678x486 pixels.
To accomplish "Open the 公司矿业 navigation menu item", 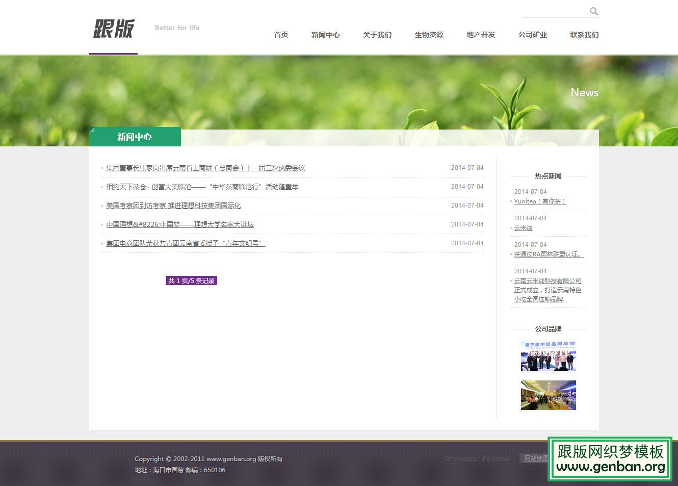I will [x=532, y=35].
